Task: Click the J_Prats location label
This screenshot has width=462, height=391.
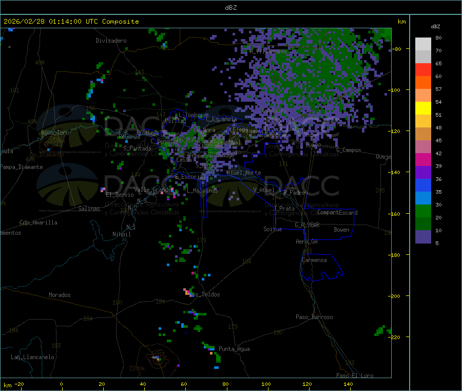Action: click(284, 209)
